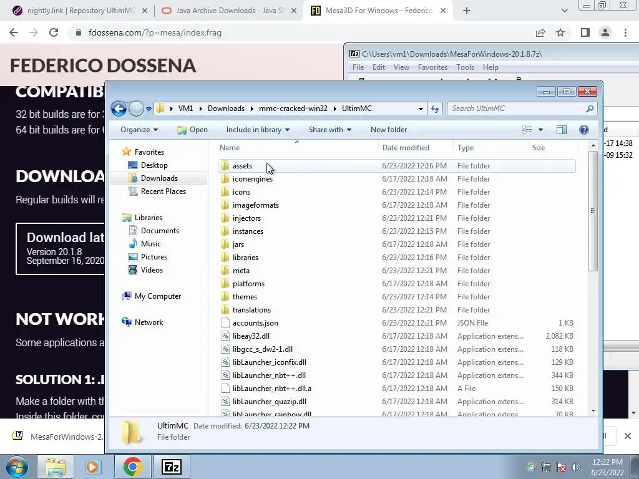The width and height of the screenshot is (639, 479).
Task: Expand the Include in library menu
Action: point(258,130)
